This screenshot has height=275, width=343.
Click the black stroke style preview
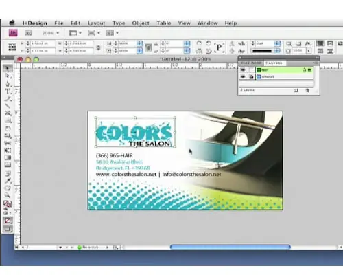pyautogui.click(x=262, y=51)
